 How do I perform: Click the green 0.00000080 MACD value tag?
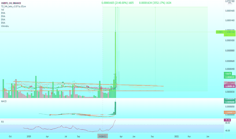pos(230,102)
